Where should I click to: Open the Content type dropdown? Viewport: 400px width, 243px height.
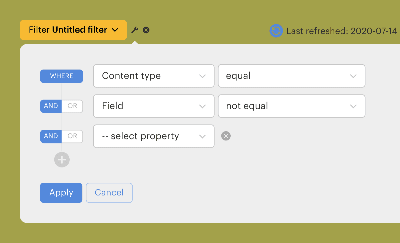pyautogui.click(x=154, y=76)
